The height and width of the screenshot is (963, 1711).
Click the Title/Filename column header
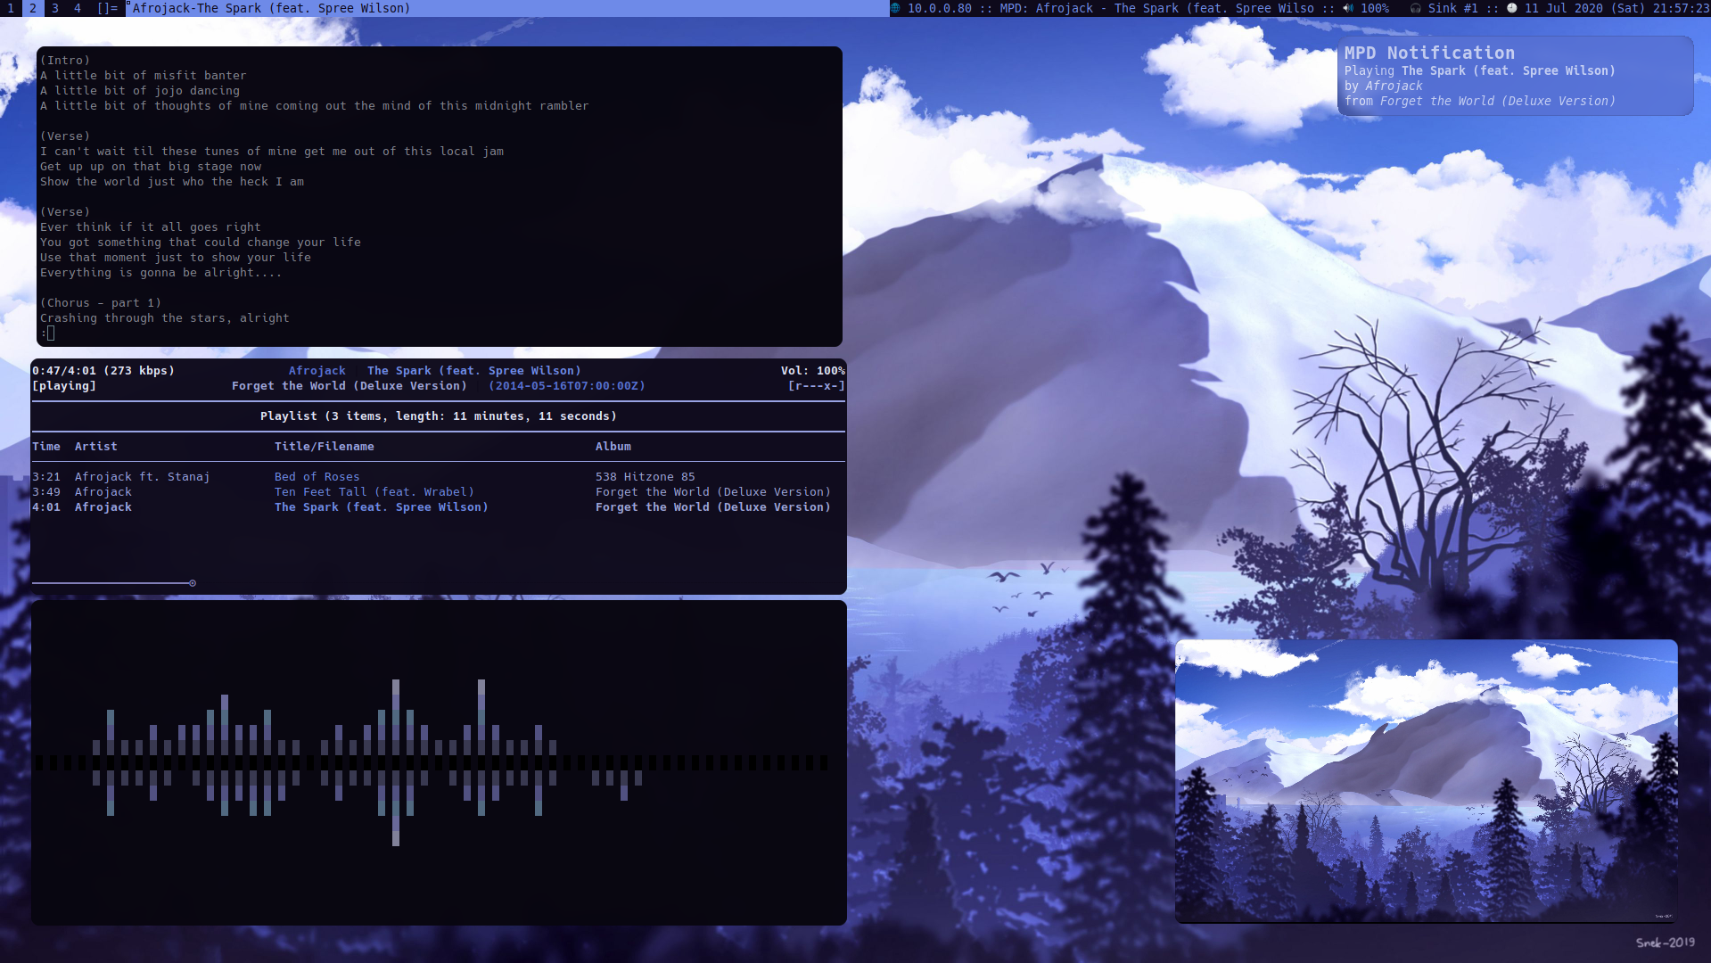tap(324, 446)
